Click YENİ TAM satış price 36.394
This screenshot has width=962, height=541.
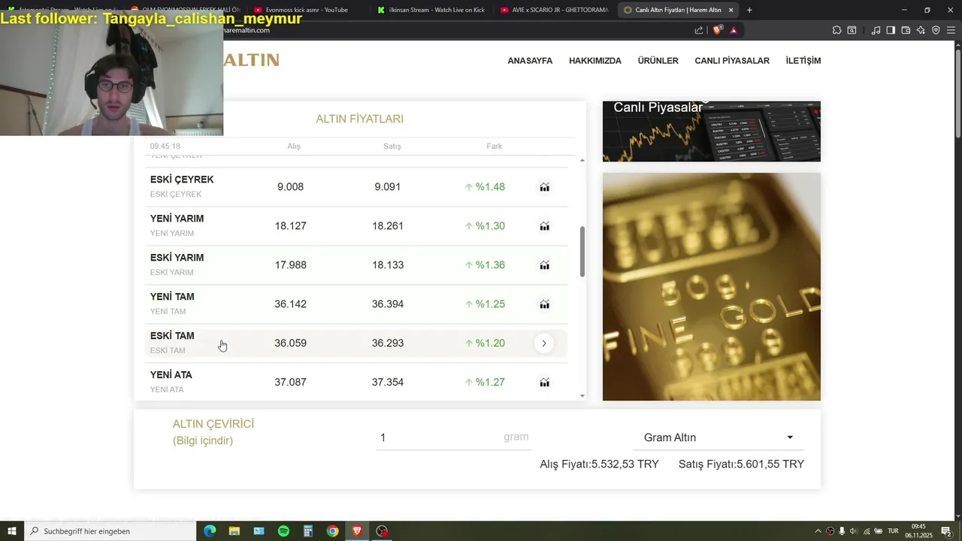click(388, 304)
